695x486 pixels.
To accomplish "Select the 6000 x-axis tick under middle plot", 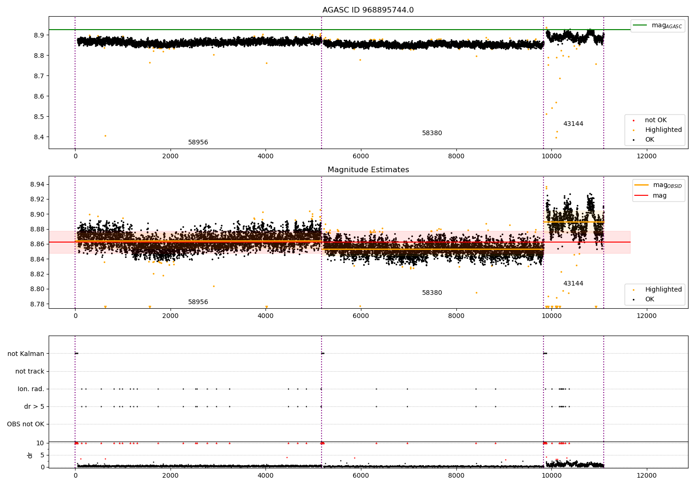I will (x=361, y=316).
